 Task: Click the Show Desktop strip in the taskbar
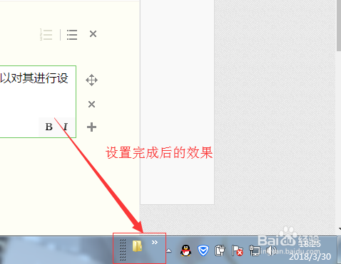pyautogui.click(x=339, y=250)
